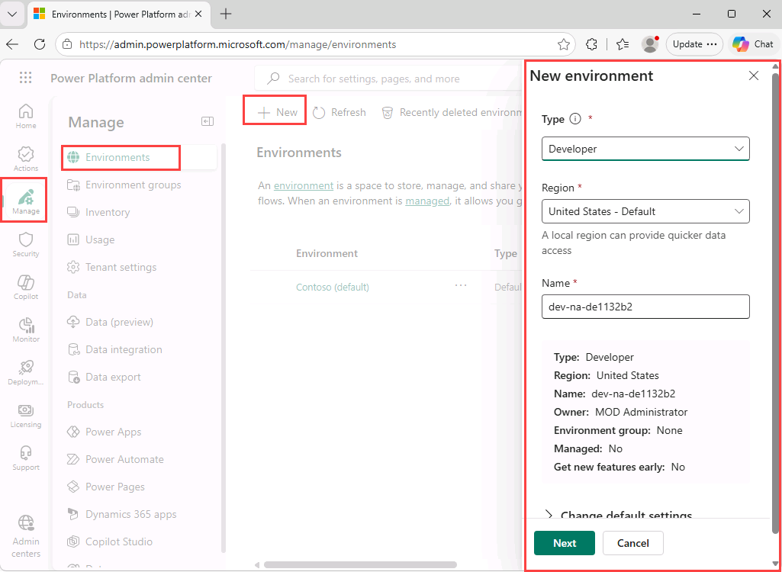
Task: Open the Contoso (default) environment link
Action: (333, 288)
